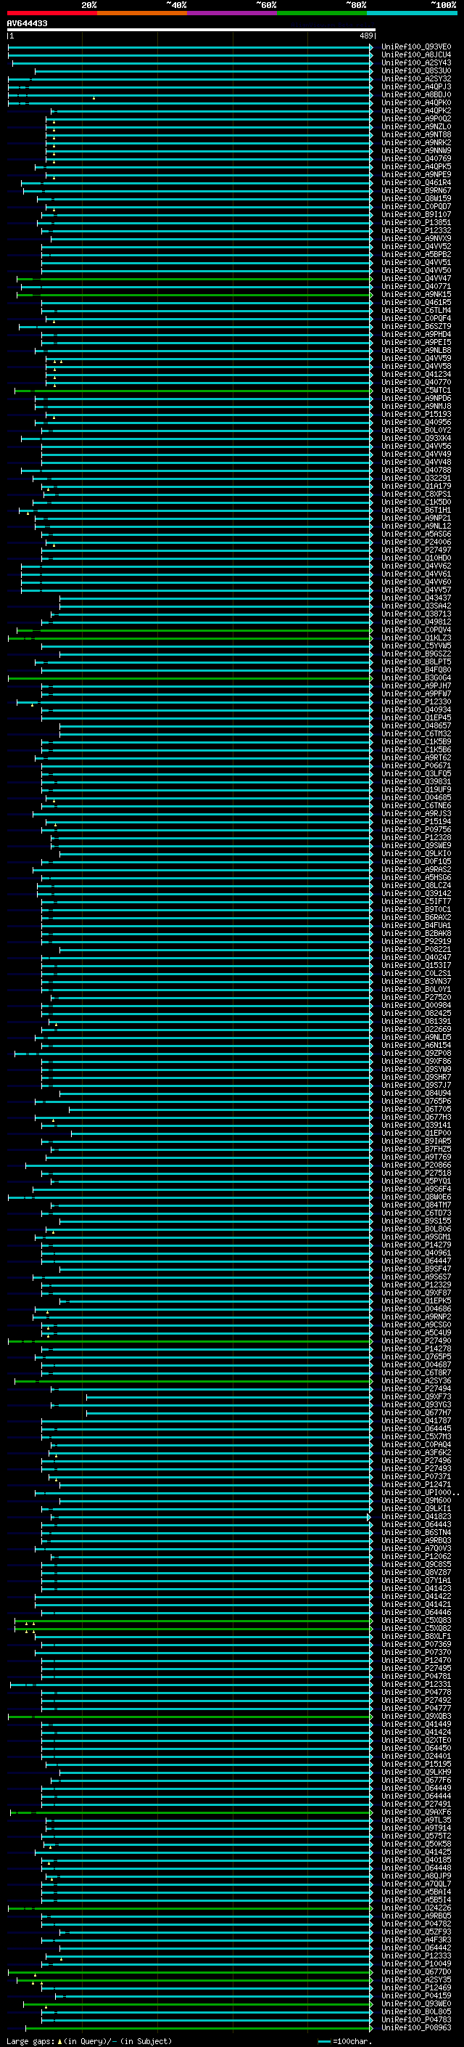The image size is (464, 2047).
Task: Select label UniRef100_Q9M600
Action: click(x=416, y=1501)
